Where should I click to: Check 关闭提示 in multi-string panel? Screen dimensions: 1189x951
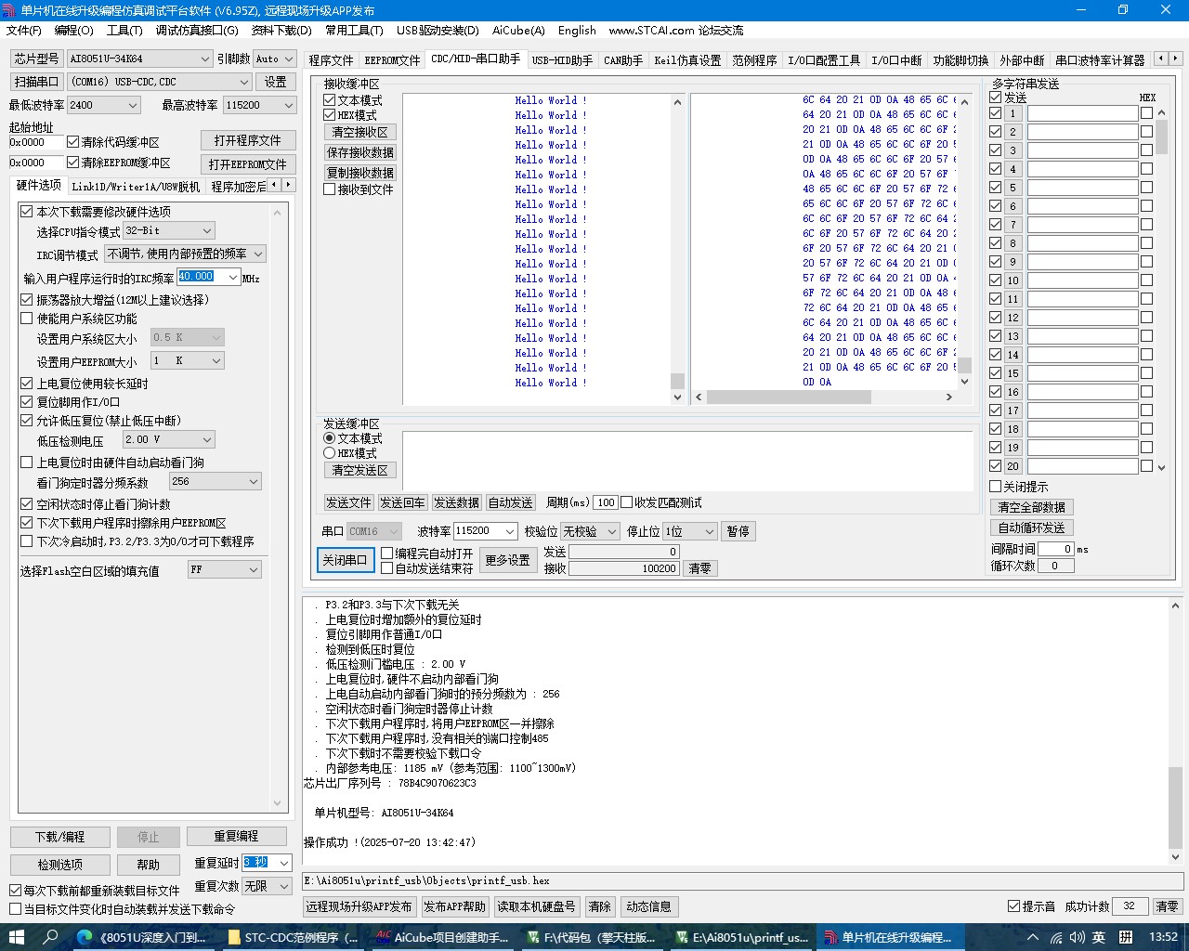pos(996,487)
